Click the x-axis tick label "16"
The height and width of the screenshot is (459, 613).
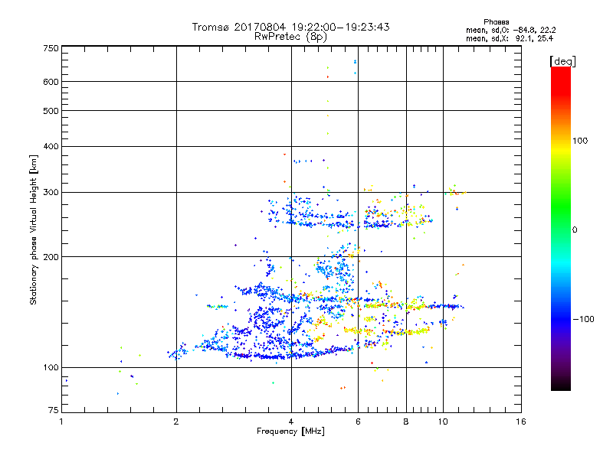(521, 422)
